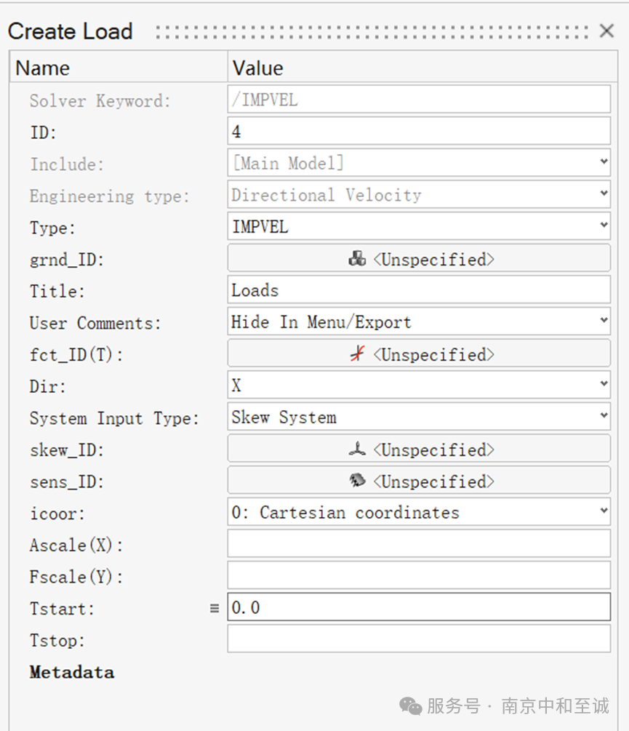
Task: Click the Name column header
Action: click(119, 68)
